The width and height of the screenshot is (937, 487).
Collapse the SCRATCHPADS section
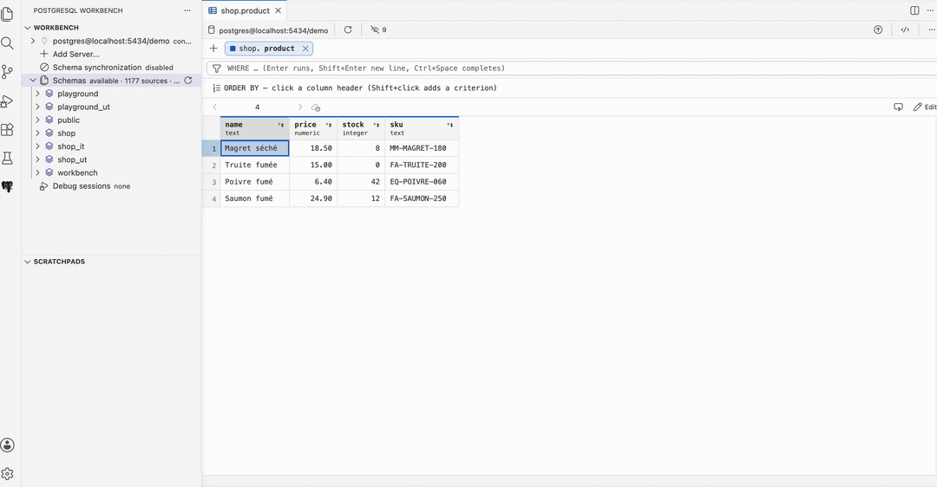coord(28,262)
